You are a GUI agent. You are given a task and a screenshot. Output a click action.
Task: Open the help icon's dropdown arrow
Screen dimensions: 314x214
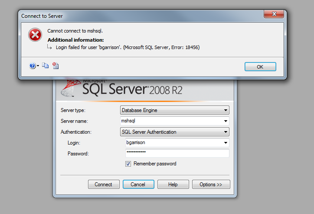click(x=38, y=66)
